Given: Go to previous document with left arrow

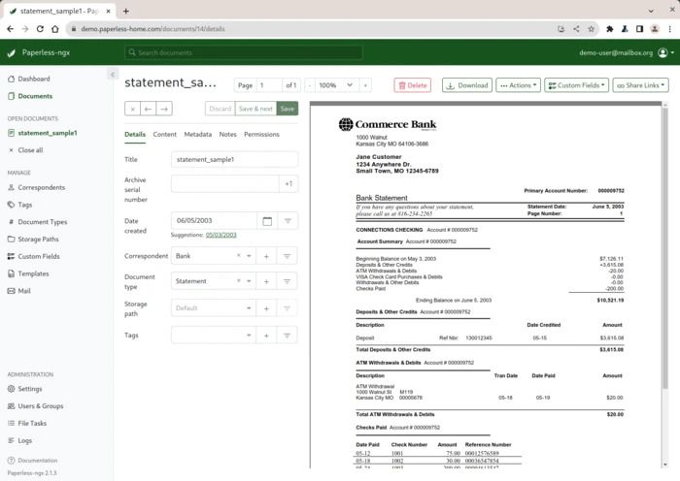Looking at the screenshot, I should tap(148, 109).
